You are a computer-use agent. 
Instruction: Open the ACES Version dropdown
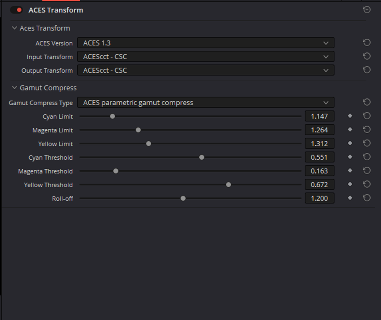(x=206, y=43)
